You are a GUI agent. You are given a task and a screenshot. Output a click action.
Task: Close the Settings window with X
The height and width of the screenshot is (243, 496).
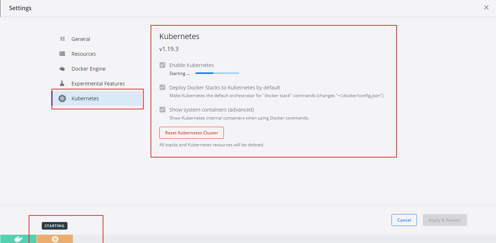(486, 8)
